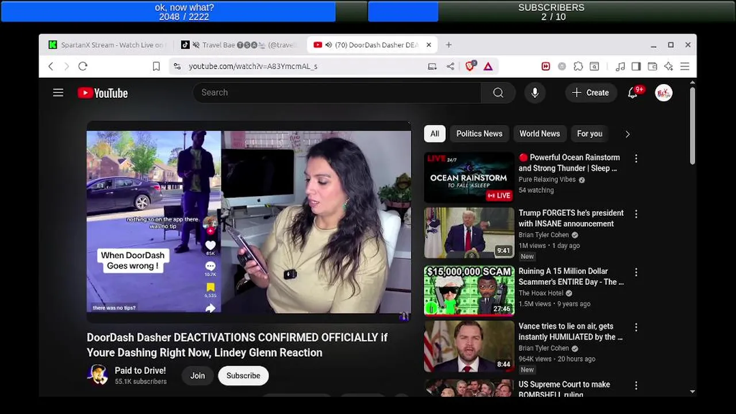The image size is (736, 414).
Task: Open Paid to Drive! channel name link
Action: [140, 370]
